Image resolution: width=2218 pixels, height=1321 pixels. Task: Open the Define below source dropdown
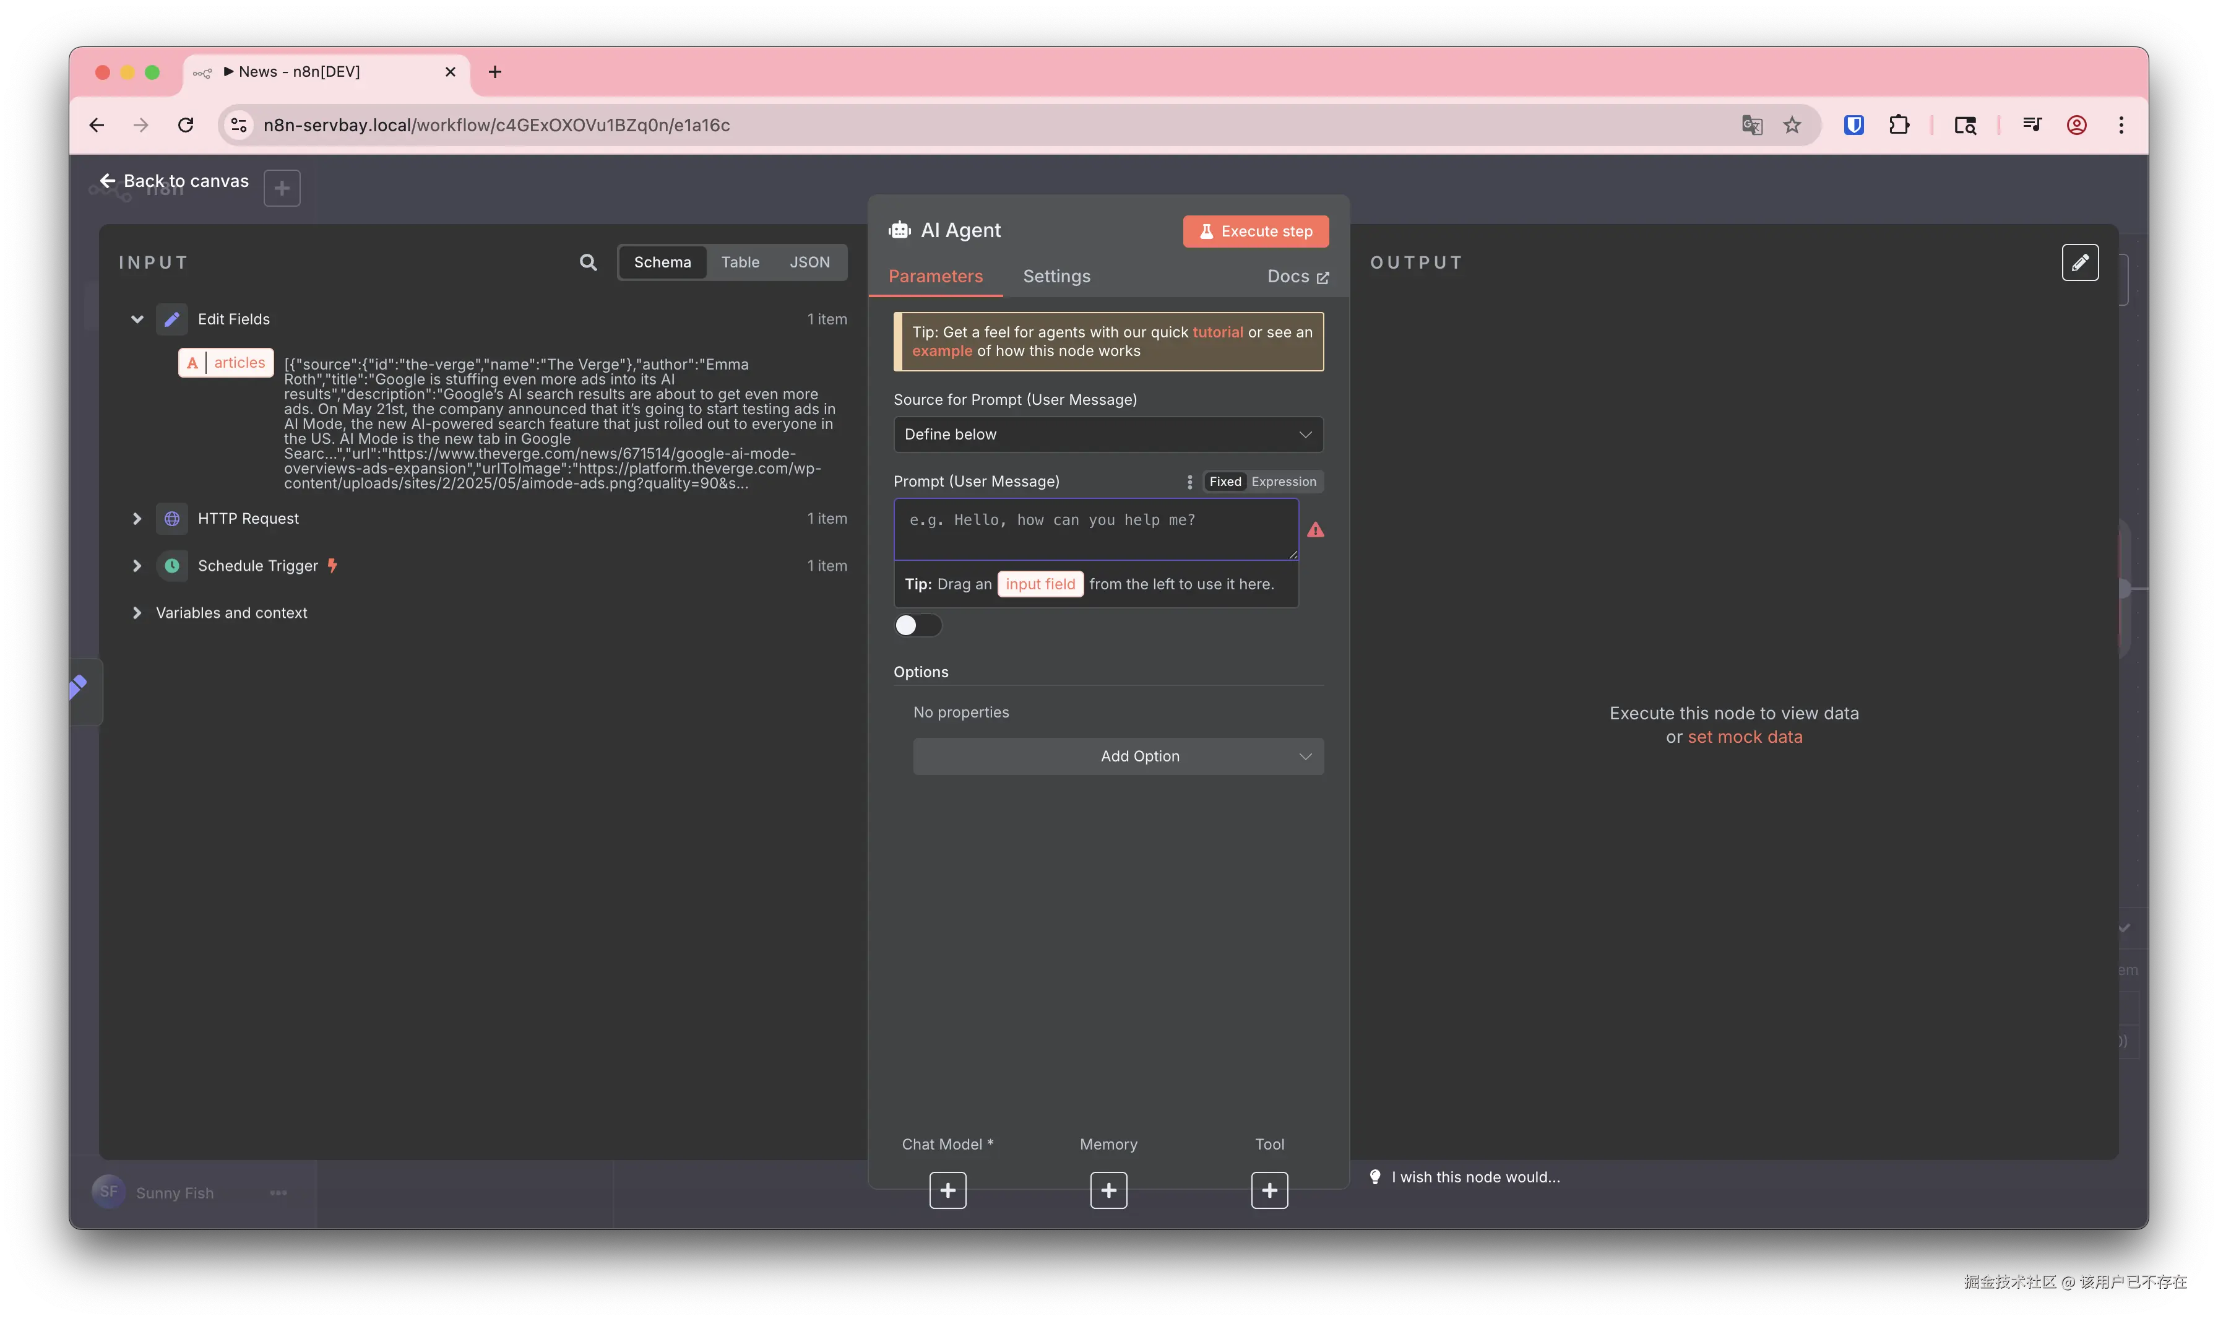(x=1108, y=435)
